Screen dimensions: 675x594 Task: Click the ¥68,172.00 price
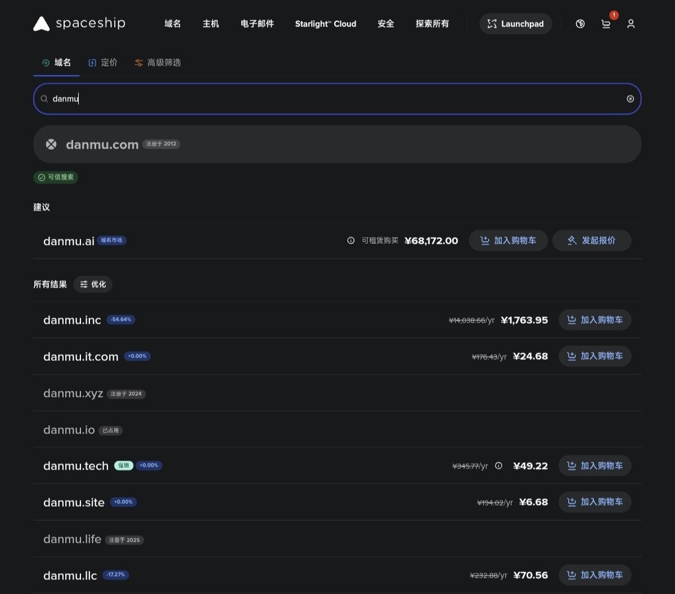click(x=431, y=241)
